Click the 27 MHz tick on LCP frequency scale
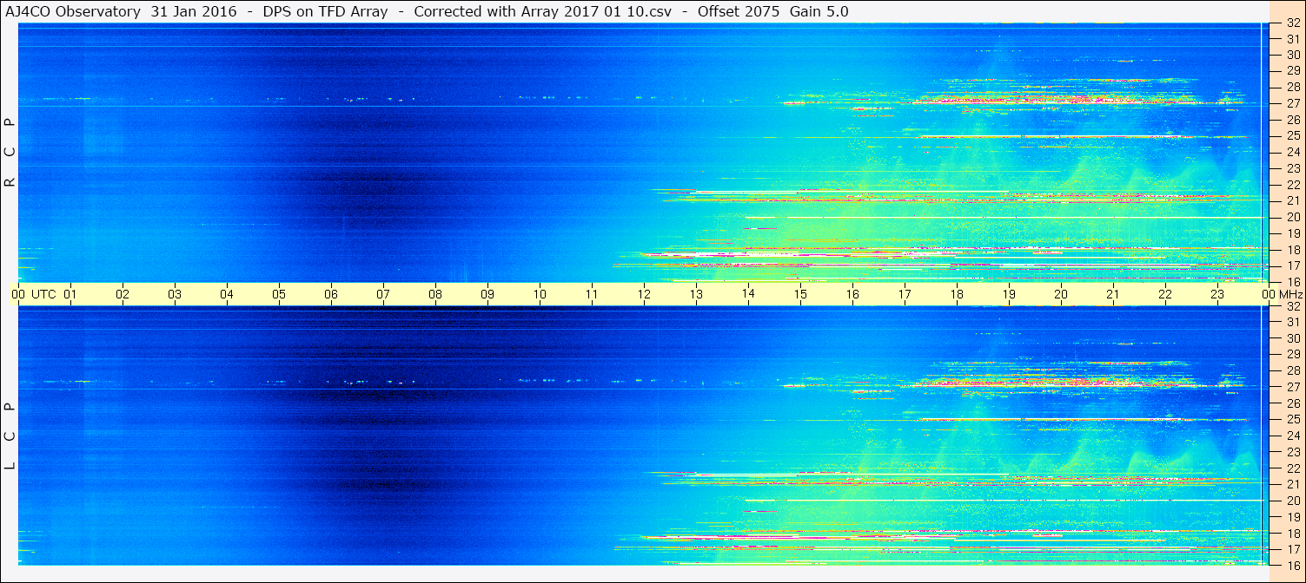 pos(1293,387)
